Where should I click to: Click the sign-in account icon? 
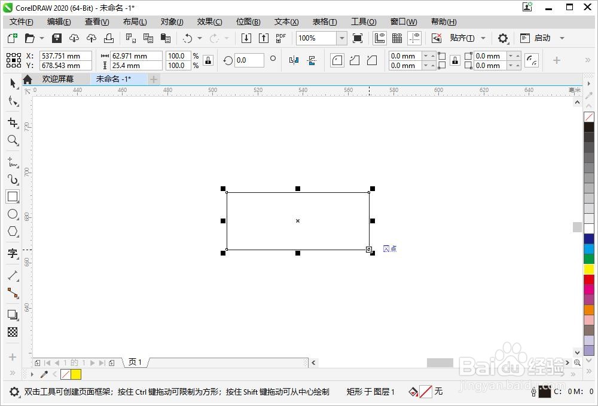point(527,7)
